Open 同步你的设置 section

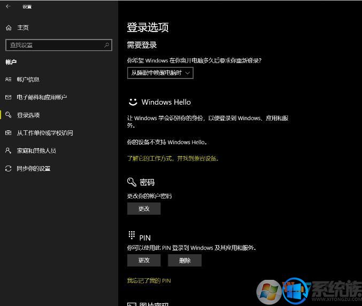[x=34, y=168]
